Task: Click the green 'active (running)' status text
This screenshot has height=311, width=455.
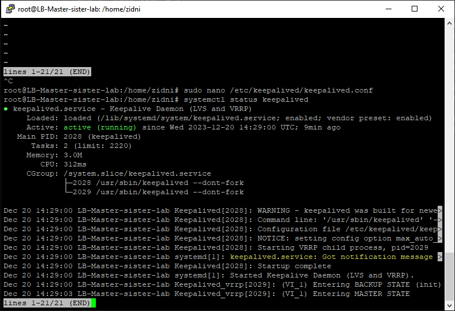Action: coord(101,127)
